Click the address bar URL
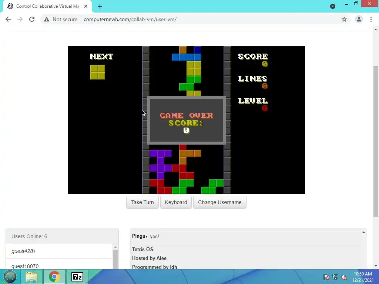Viewport: 379px width, 284px height. 130,19
